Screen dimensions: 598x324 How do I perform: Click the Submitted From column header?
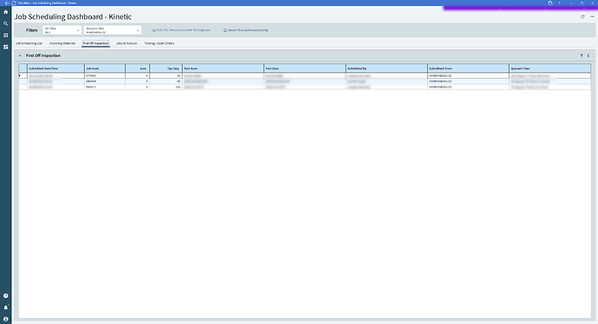(468, 68)
